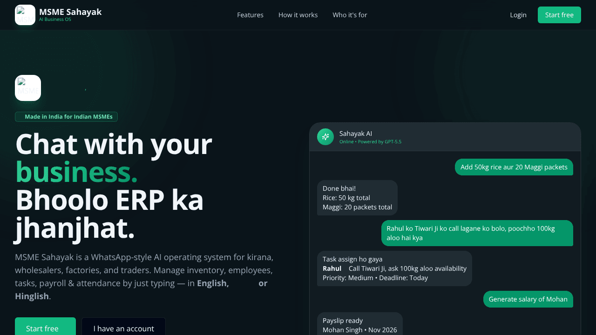
Task: Click the hero Start free button
Action: click(45, 327)
